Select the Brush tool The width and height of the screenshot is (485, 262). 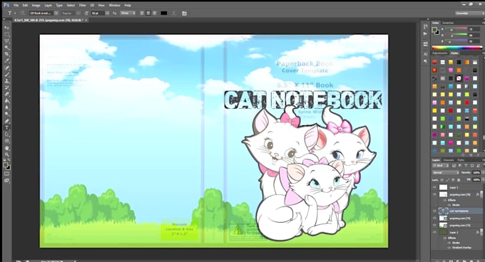click(7, 74)
